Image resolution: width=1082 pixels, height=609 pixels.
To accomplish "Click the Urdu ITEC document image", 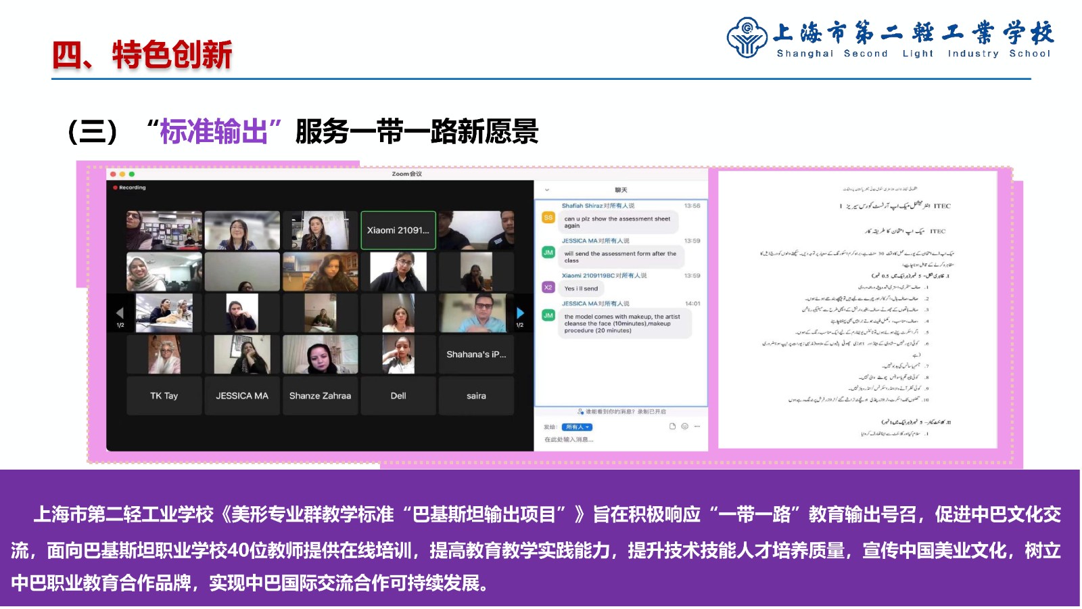I will [x=857, y=309].
